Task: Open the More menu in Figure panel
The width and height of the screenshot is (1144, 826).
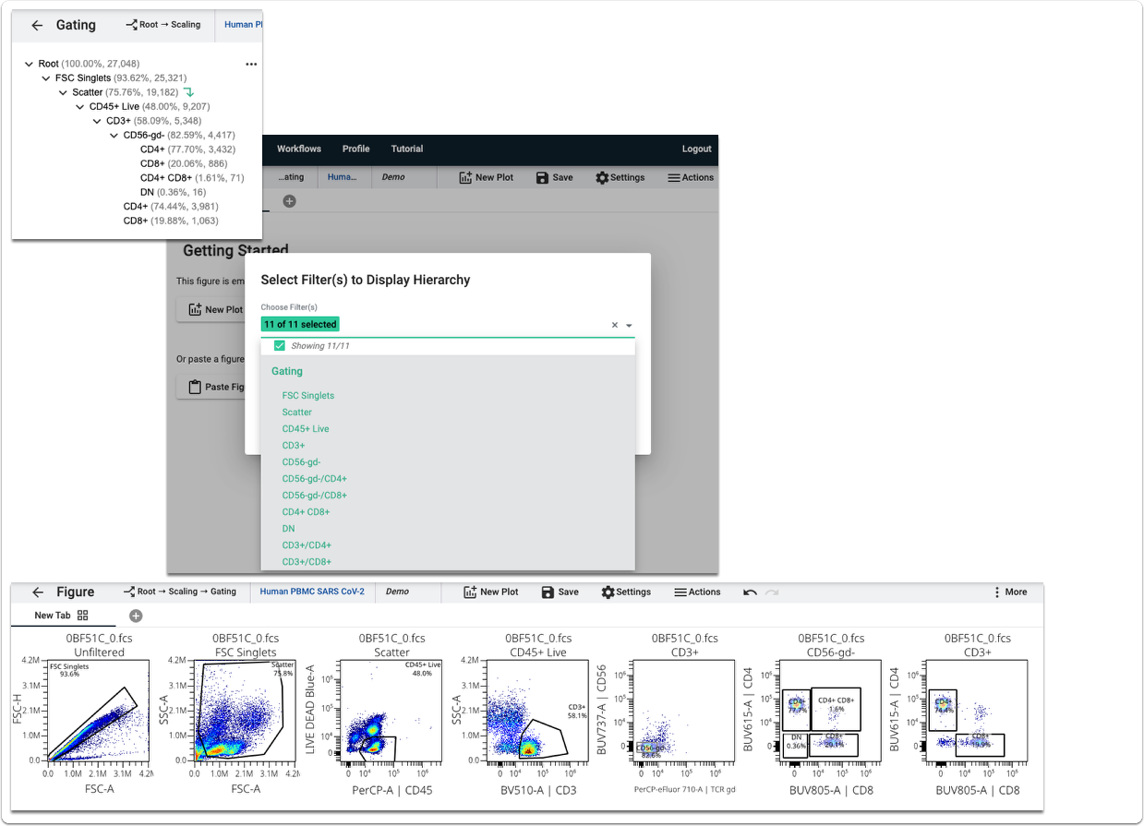Action: coord(1010,592)
